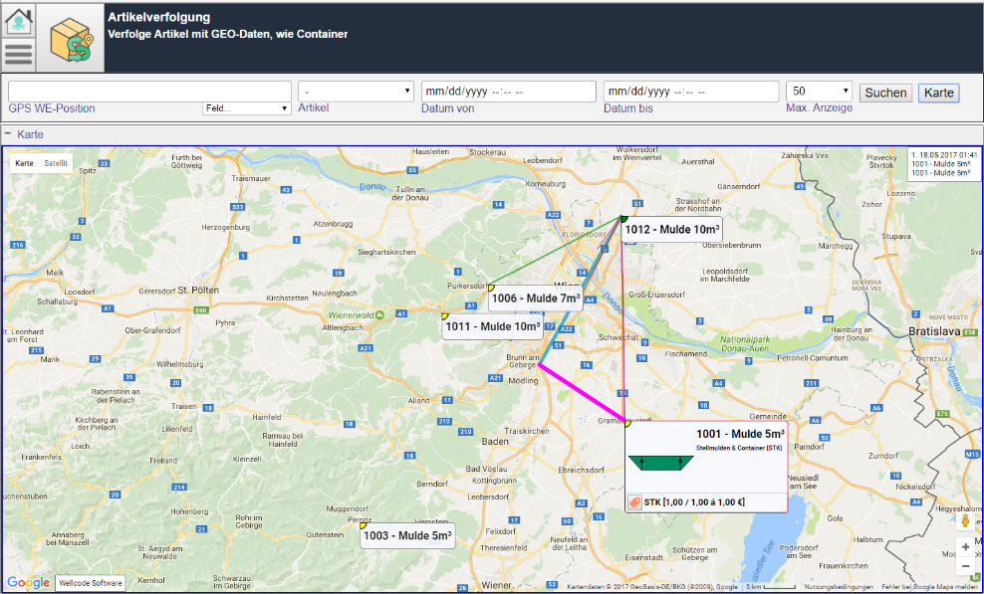The height and width of the screenshot is (594, 984).
Task: Open Nutzungsbedingungen link
Action: point(839,587)
